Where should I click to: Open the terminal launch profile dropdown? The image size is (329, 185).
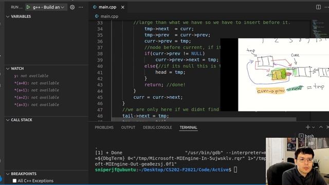click(313, 127)
